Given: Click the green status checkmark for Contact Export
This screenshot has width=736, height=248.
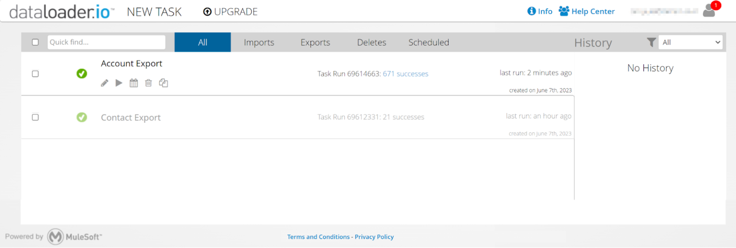Looking at the screenshot, I should click(x=82, y=117).
